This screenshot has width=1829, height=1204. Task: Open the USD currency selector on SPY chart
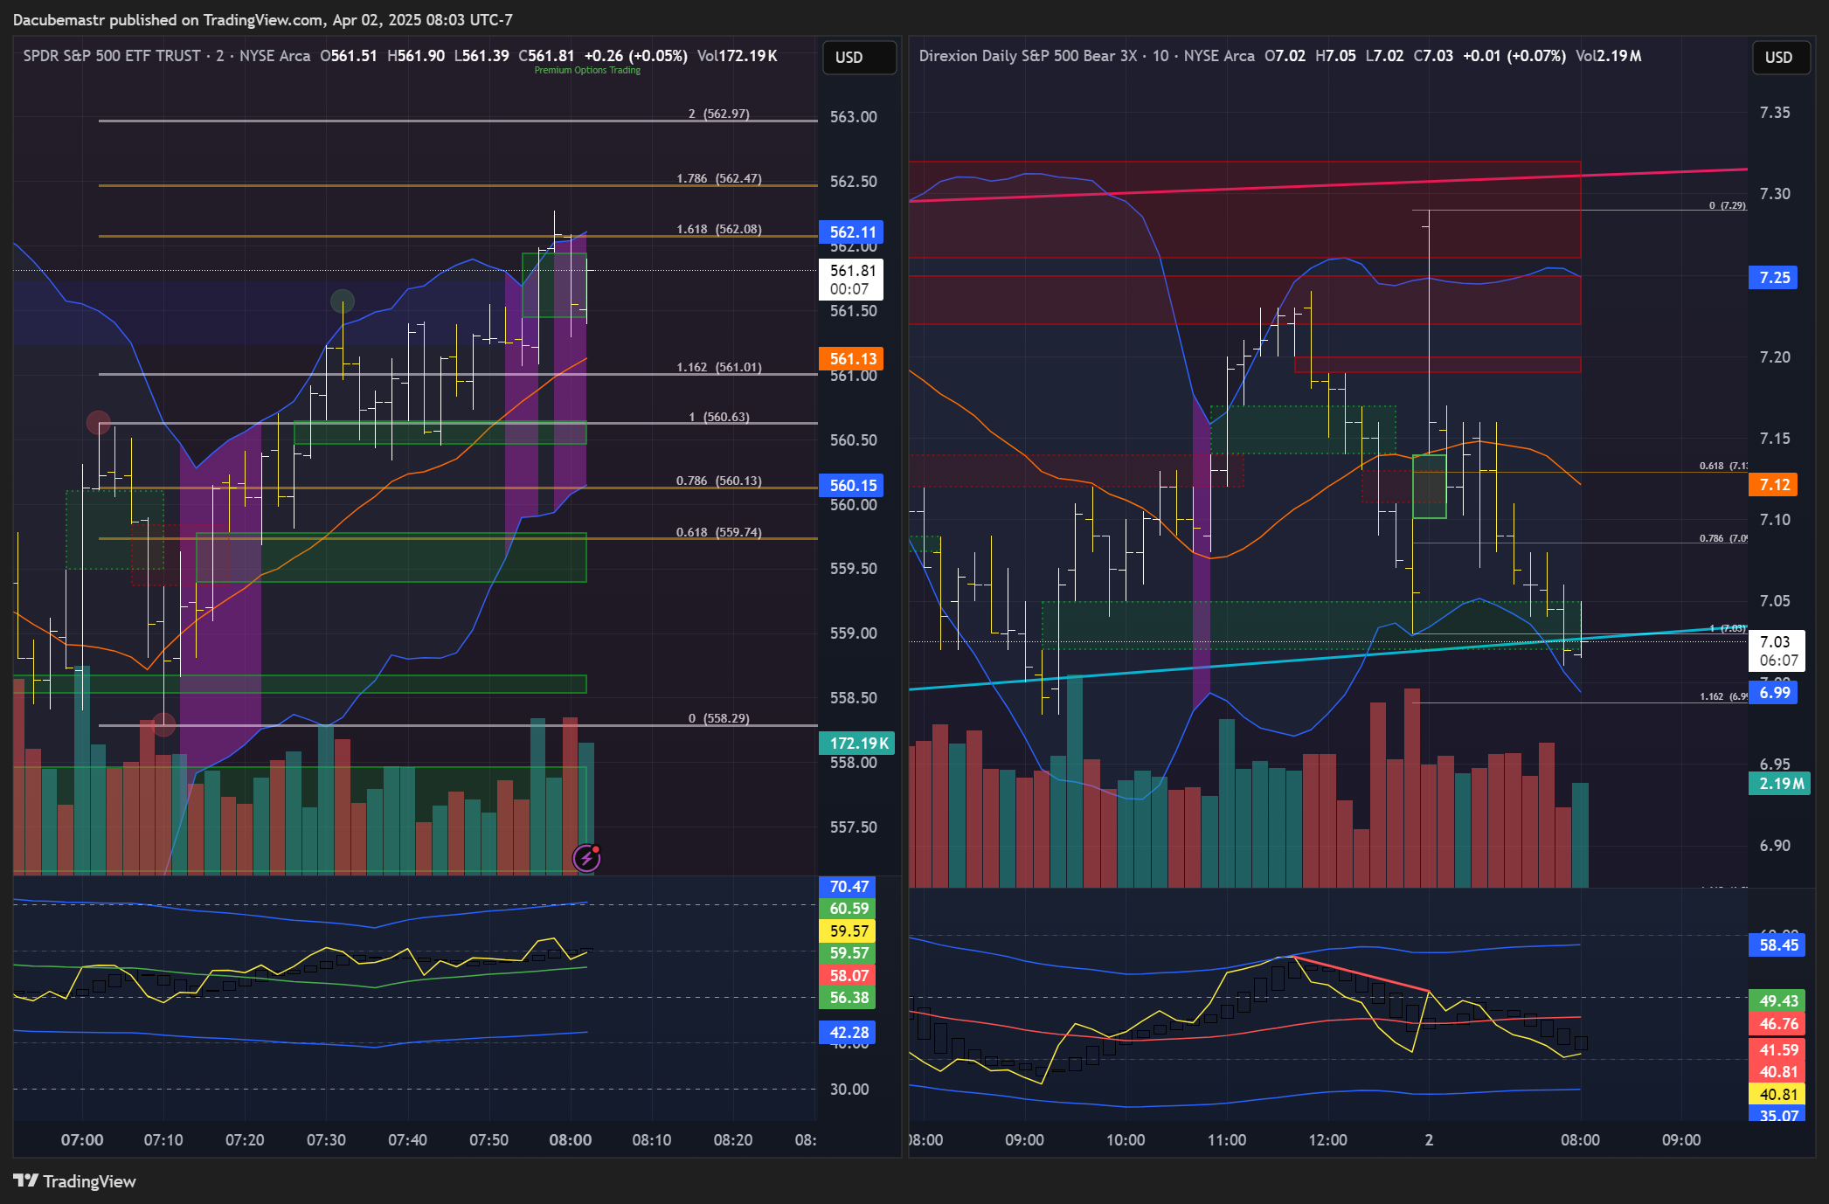coord(859,57)
